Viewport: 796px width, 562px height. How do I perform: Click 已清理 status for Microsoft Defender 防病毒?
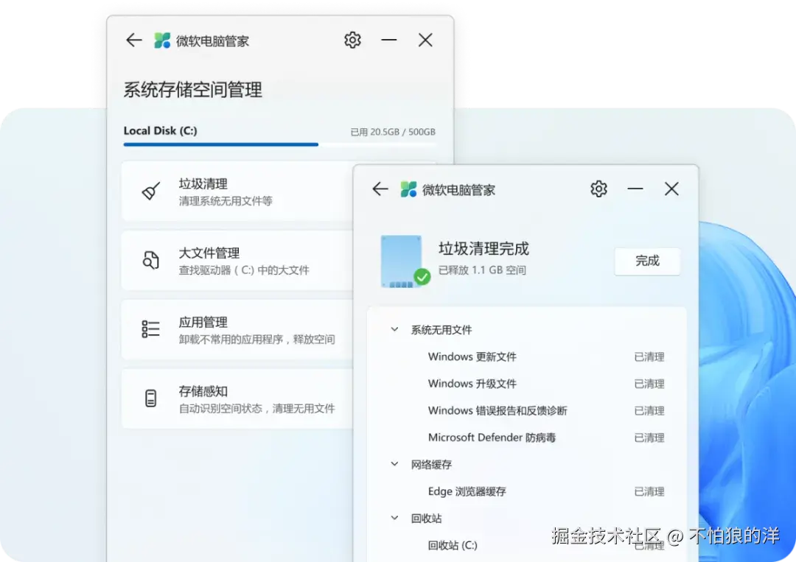point(649,438)
